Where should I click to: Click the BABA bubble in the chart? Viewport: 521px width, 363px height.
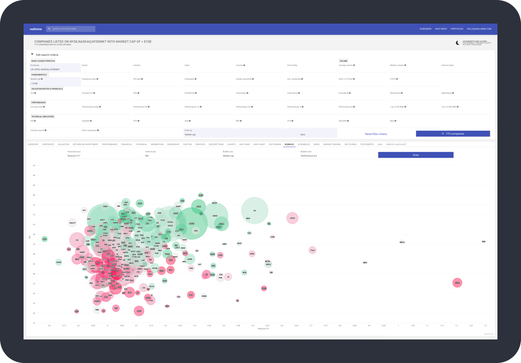[x=215, y=216]
